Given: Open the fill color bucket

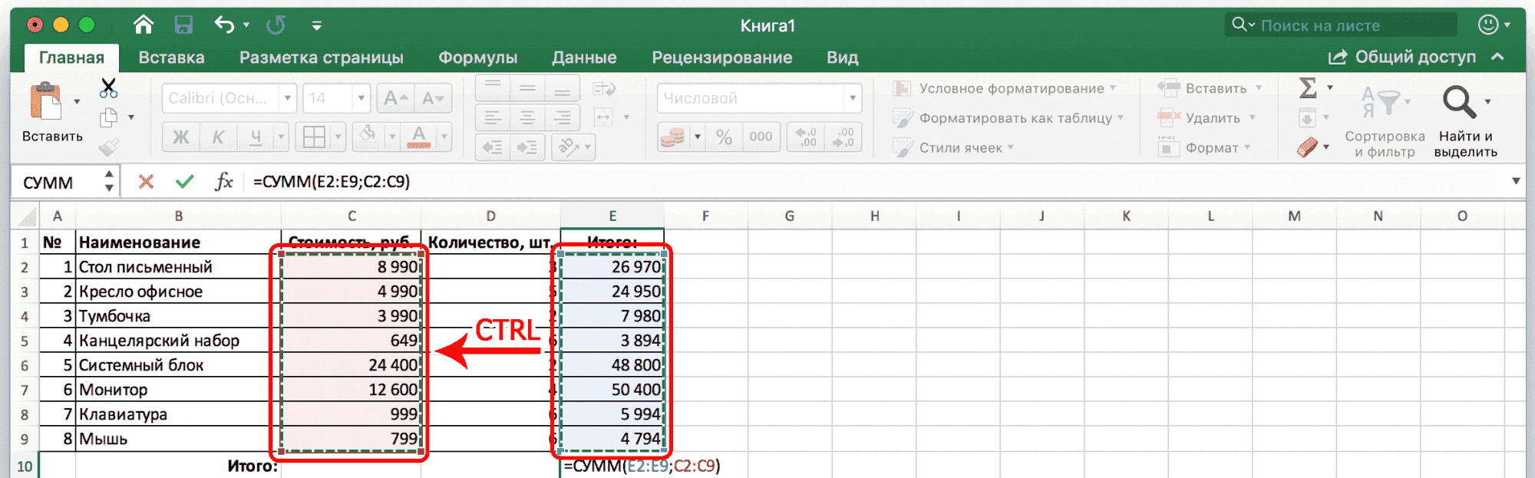Looking at the screenshot, I should (369, 137).
